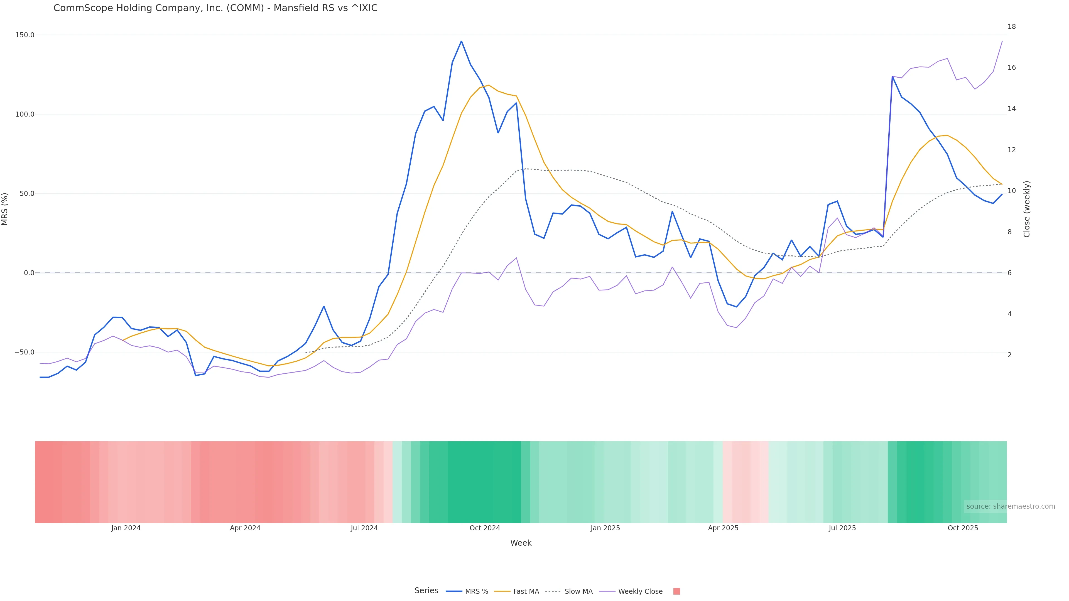Click the 'Close (weekly)' right axis title

click(1027, 209)
